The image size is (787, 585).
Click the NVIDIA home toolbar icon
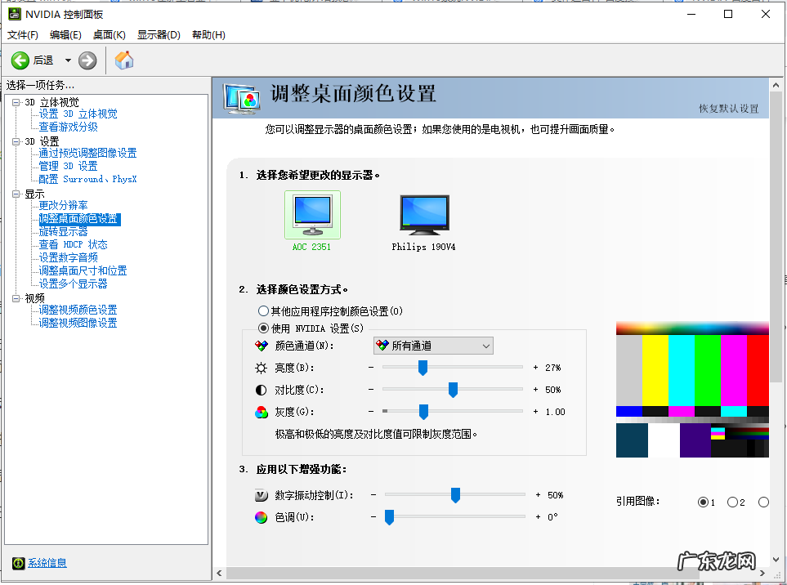click(123, 60)
